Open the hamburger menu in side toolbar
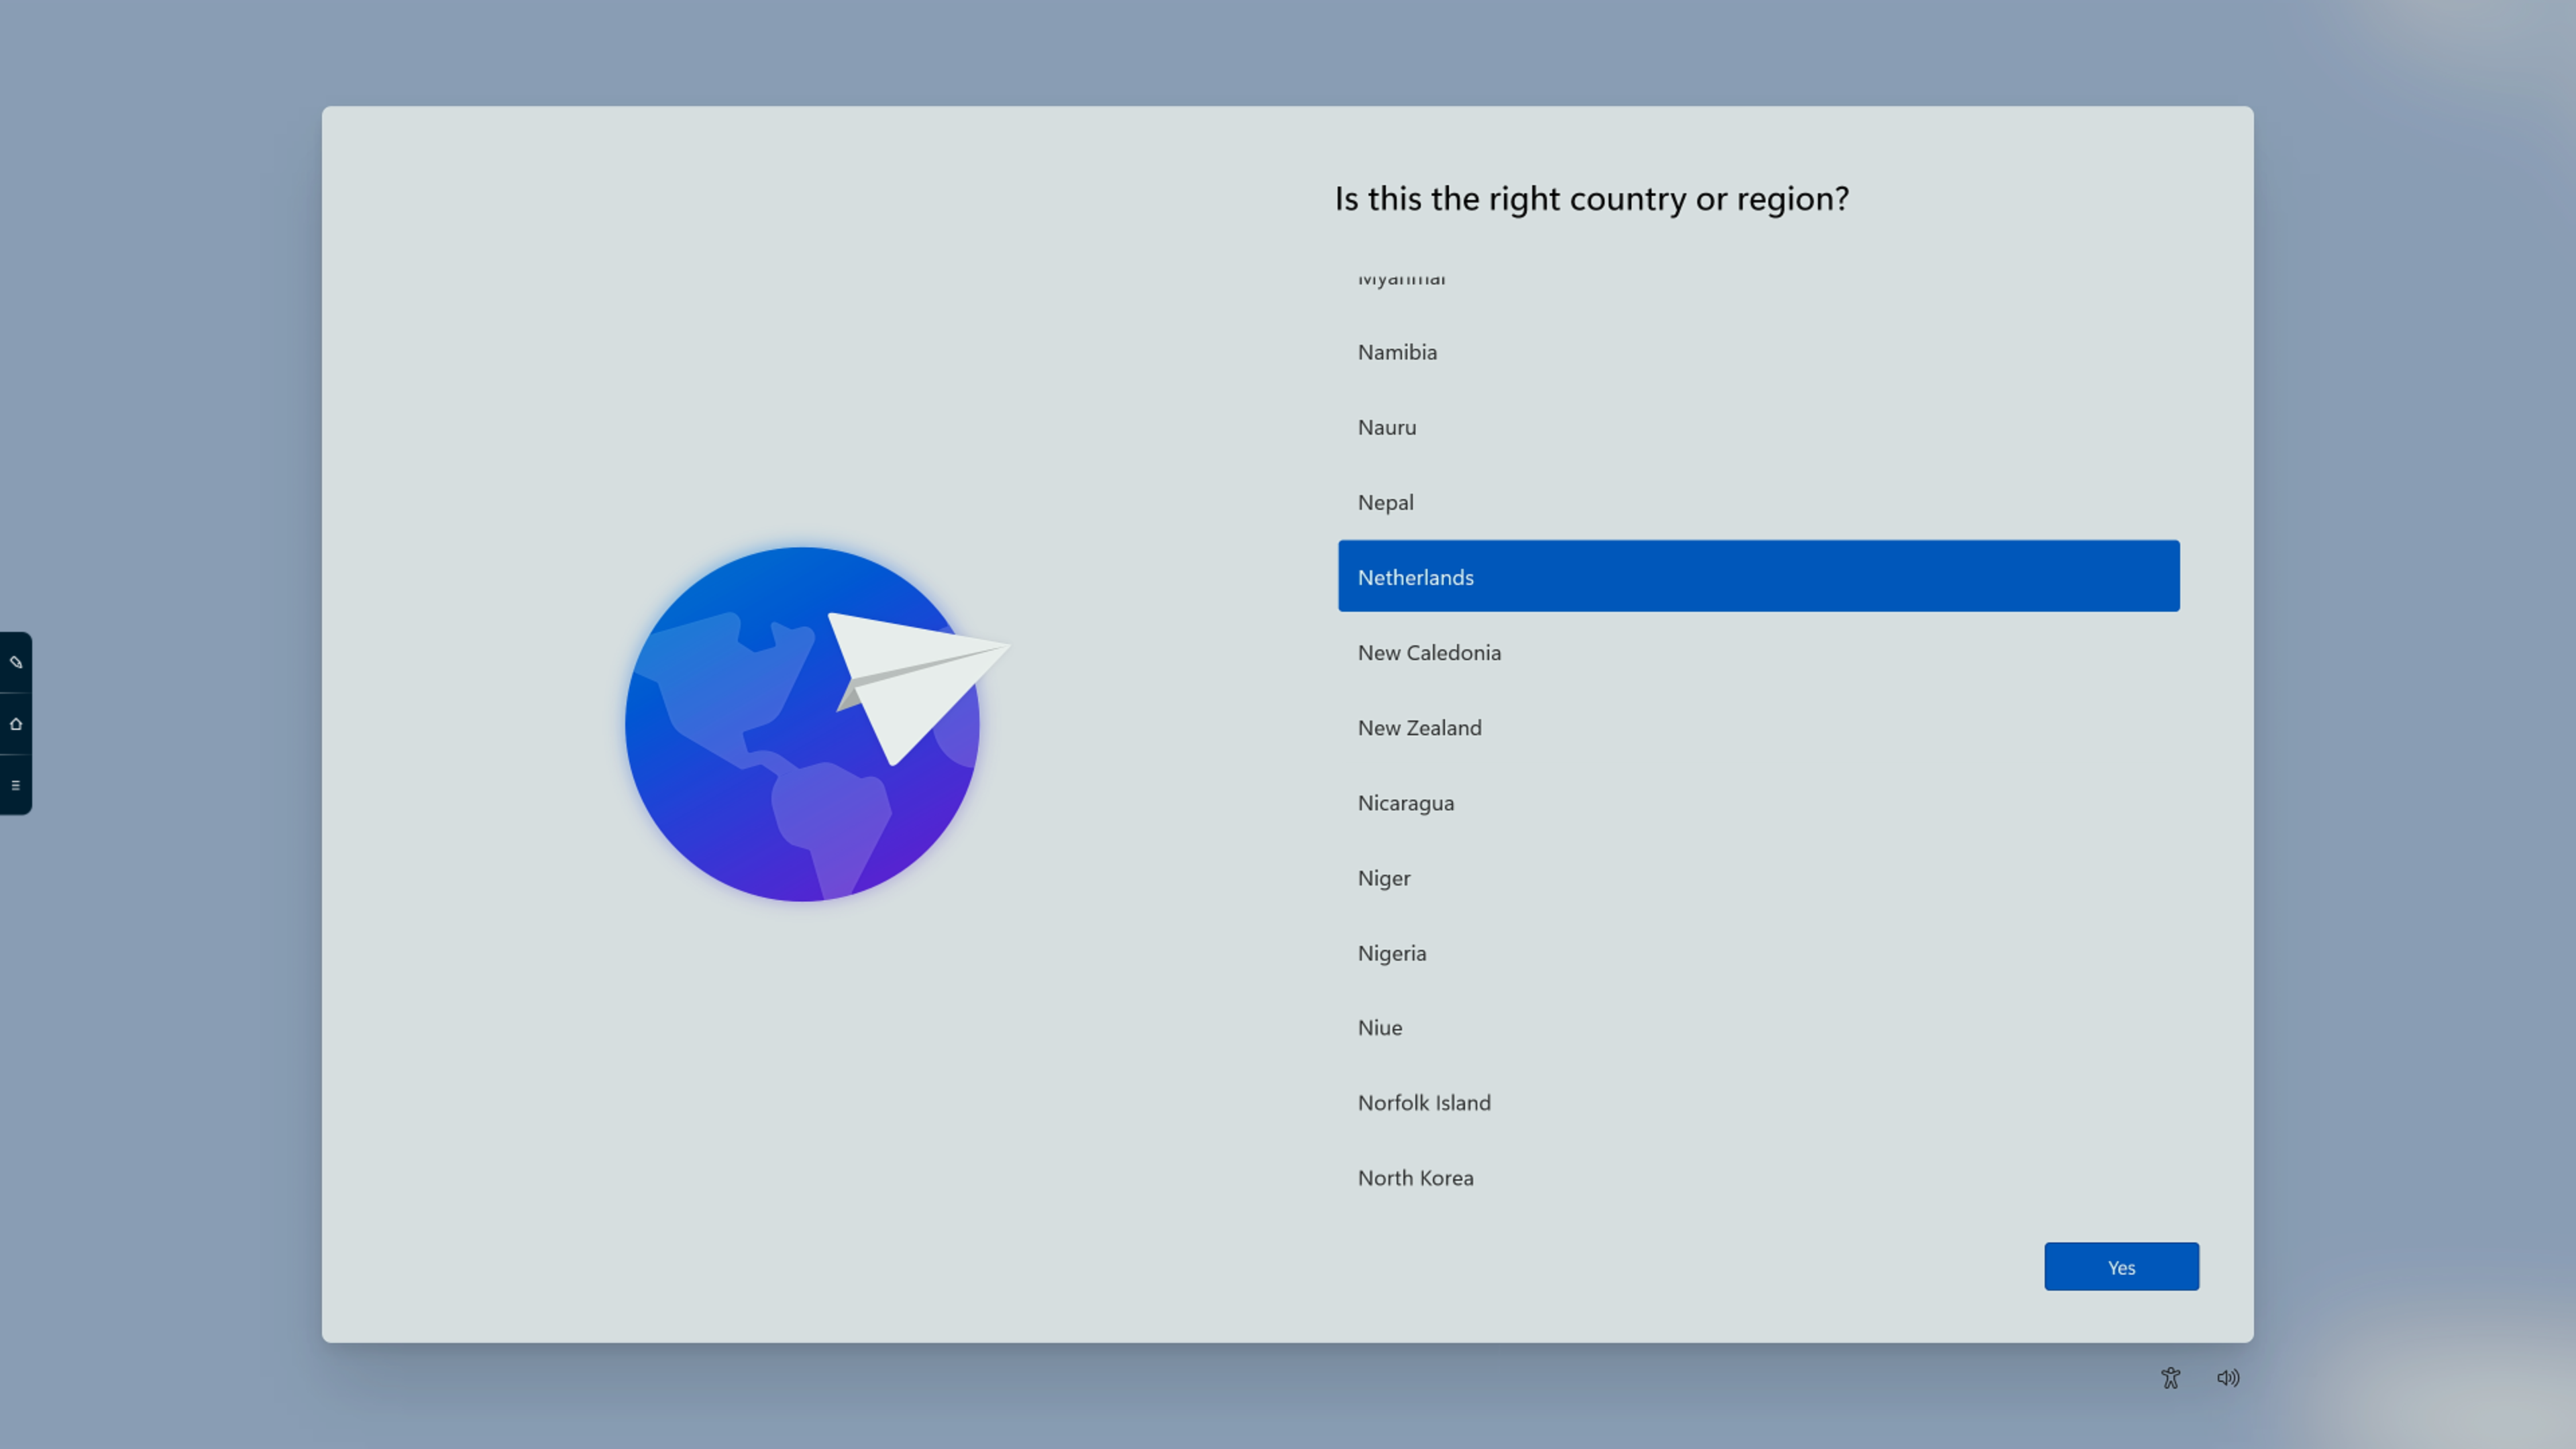Image resolution: width=2576 pixels, height=1449 pixels. pos(16,785)
